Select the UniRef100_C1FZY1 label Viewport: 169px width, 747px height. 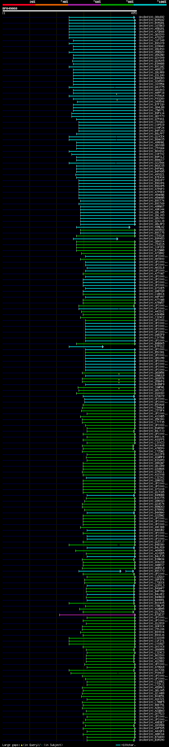tap(152, 641)
